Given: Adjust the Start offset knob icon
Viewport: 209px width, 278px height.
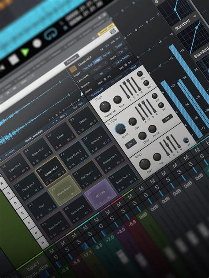Looking at the screenshot, I should [105, 79].
